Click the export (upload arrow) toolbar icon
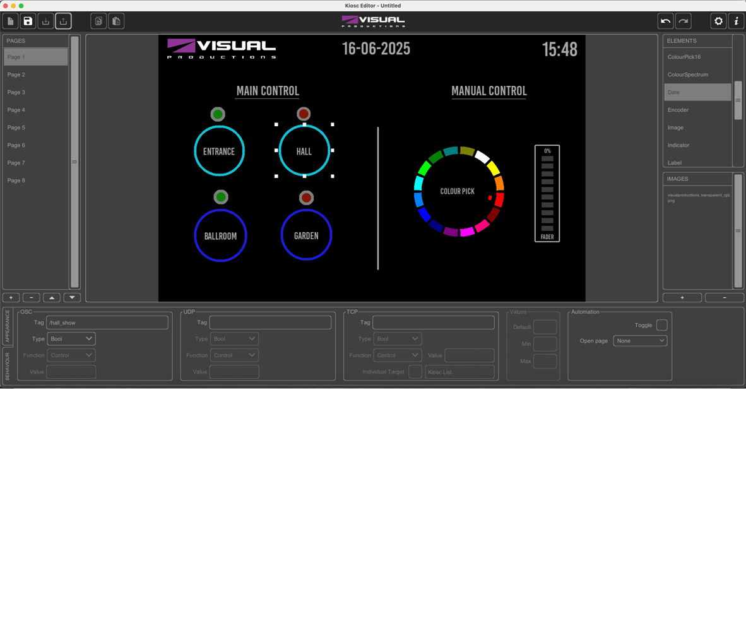 63,21
